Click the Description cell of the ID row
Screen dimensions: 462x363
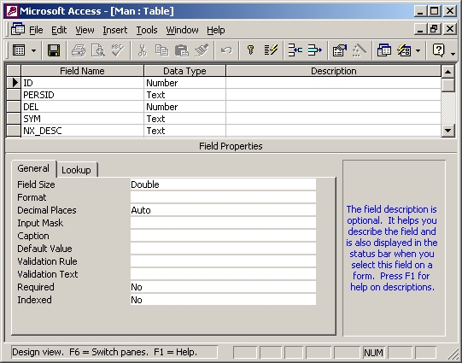pyautogui.click(x=334, y=83)
